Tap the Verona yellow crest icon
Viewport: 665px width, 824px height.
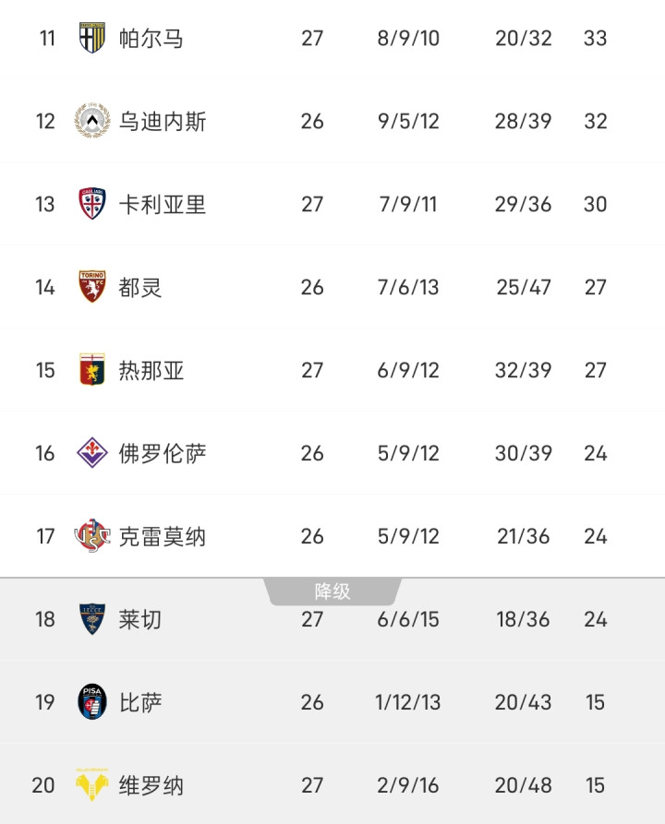(92, 785)
